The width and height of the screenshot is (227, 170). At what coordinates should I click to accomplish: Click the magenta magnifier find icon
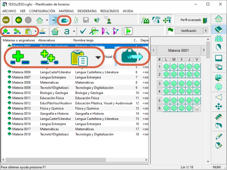click(x=105, y=31)
